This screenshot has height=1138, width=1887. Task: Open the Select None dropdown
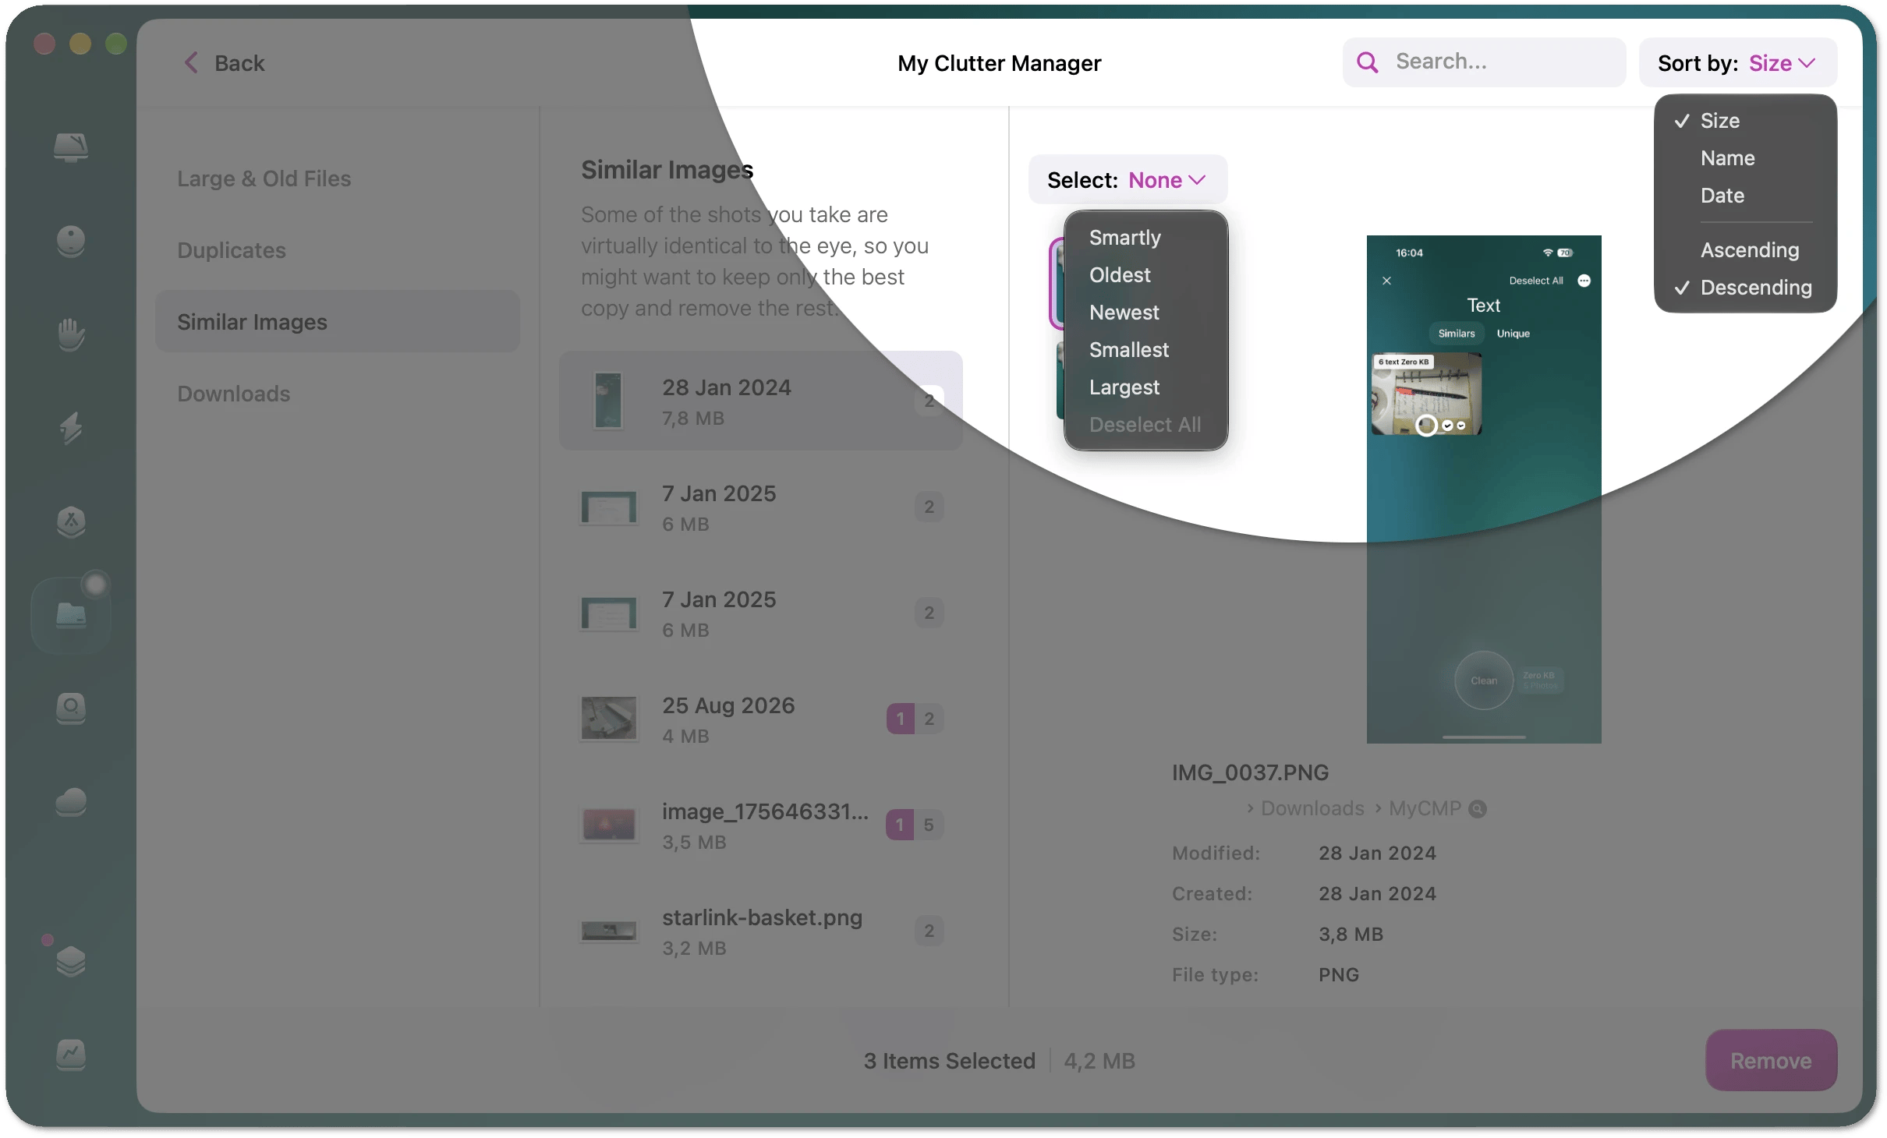tap(1128, 179)
